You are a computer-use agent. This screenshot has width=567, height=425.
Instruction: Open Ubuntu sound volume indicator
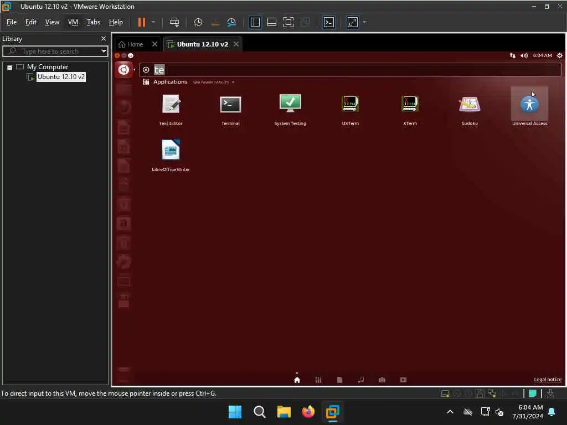(x=524, y=55)
